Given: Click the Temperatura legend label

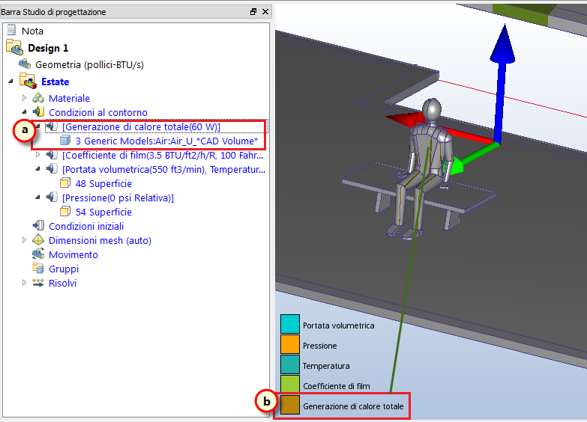Looking at the screenshot, I should tap(326, 366).
